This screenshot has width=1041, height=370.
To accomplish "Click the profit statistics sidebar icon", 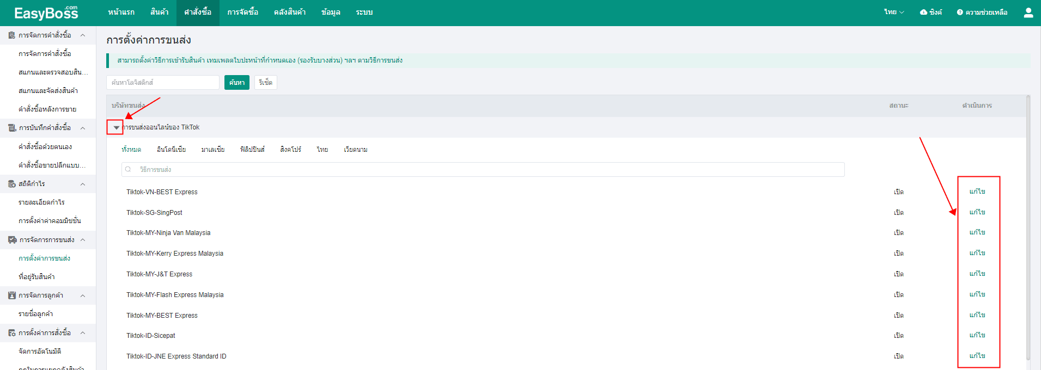I will pos(11,184).
